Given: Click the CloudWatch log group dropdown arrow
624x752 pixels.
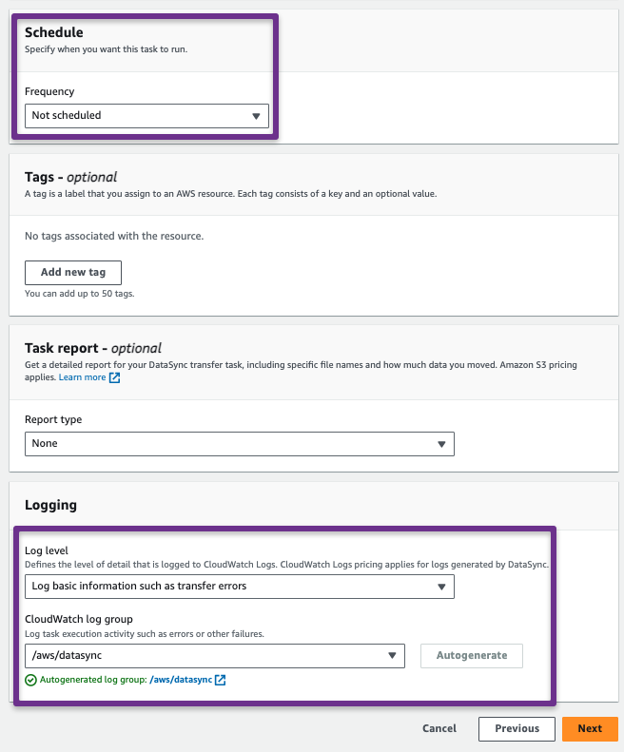Looking at the screenshot, I should pos(392,656).
